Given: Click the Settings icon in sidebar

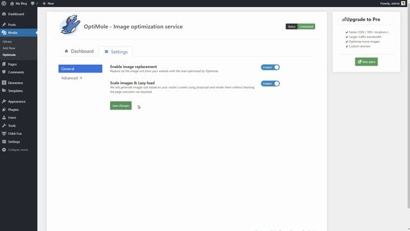Looking at the screenshot, I should 4,141.
